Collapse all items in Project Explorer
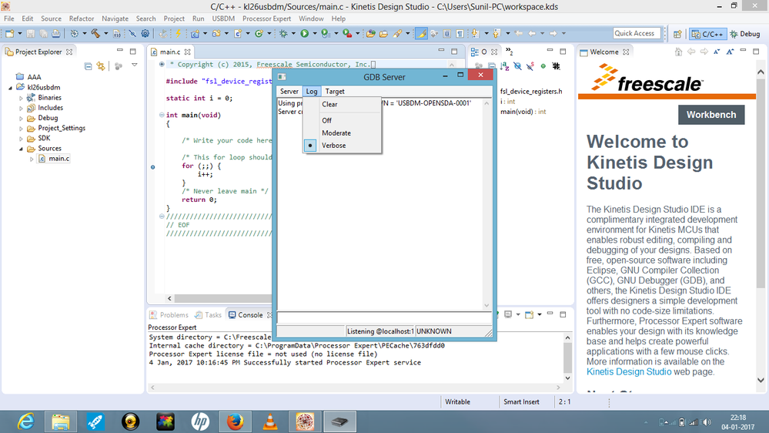Screen dimensions: 769x433 [x=89, y=66]
